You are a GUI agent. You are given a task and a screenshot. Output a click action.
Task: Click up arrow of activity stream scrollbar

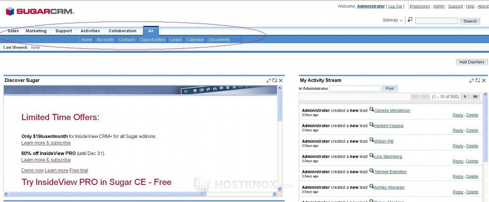click(x=486, y=94)
